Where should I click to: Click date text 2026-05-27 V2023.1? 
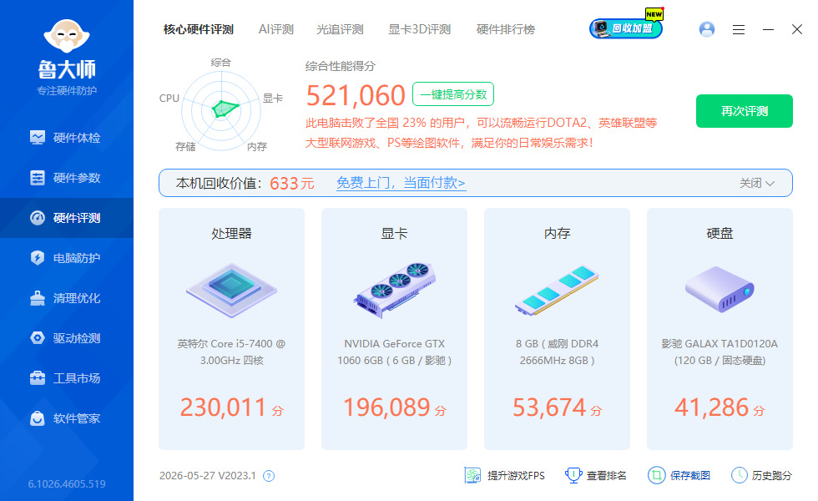coord(208,475)
